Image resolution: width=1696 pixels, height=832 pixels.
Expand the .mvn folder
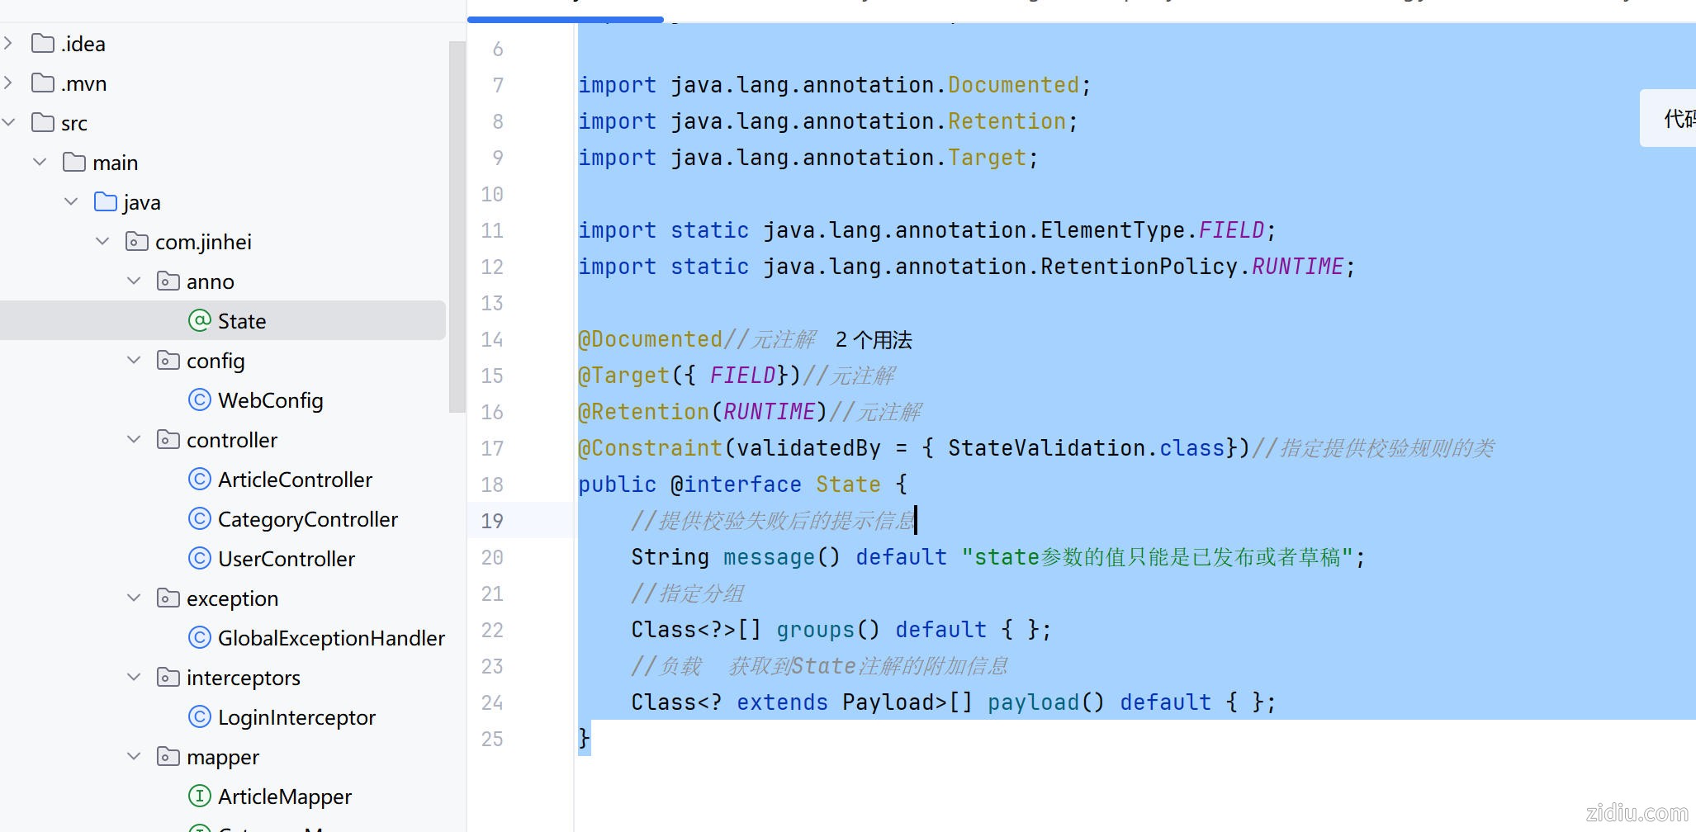(9, 83)
